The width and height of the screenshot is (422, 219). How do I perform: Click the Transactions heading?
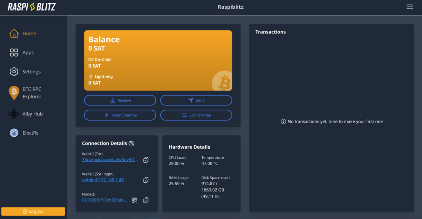[x=270, y=32]
